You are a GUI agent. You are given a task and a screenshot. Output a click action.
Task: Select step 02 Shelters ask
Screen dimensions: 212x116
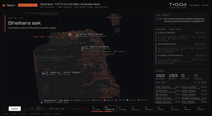click(x=110, y=108)
